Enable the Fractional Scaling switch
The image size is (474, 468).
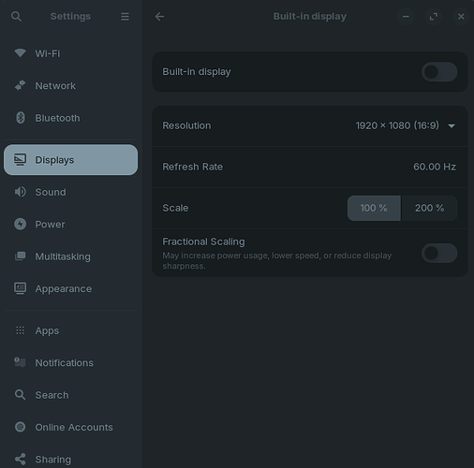click(439, 253)
